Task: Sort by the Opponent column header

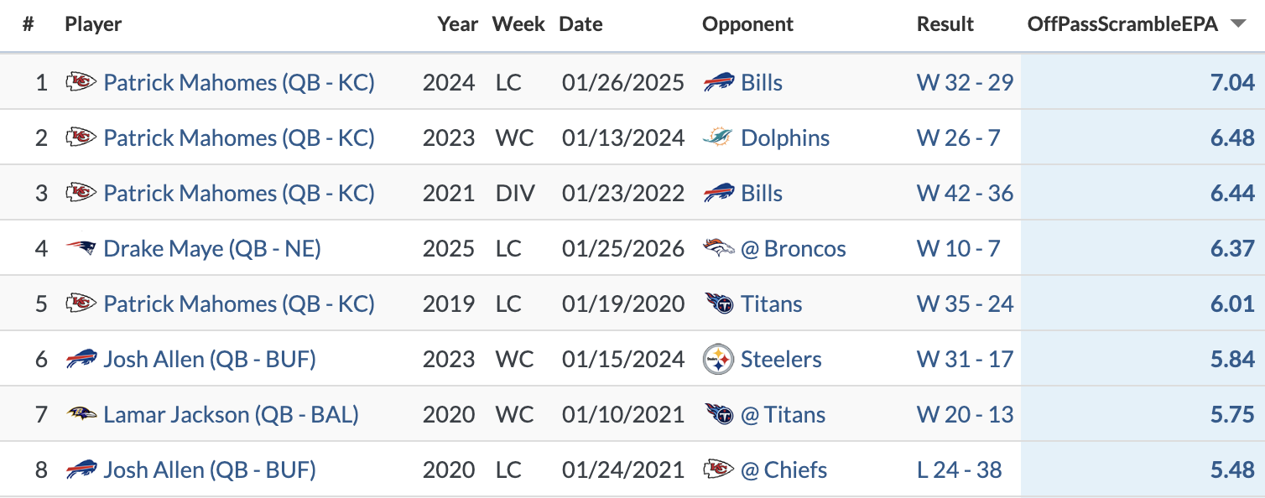Action: [x=747, y=24]
